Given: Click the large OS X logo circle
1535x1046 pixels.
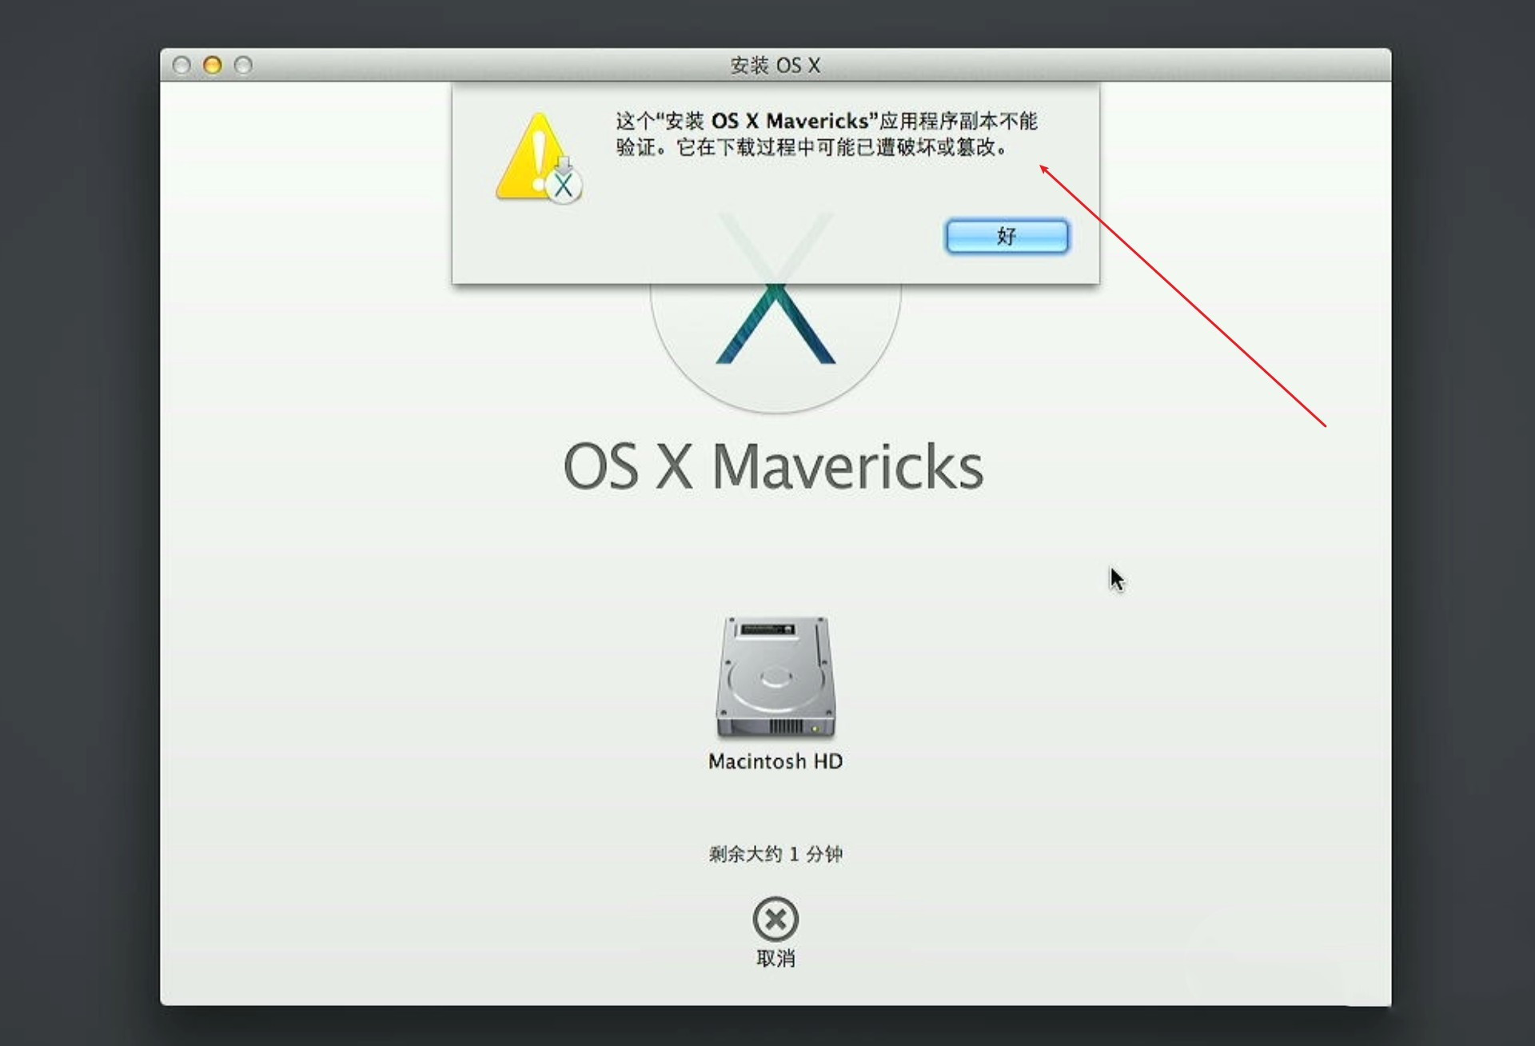Looking at the screenshot, I should [x=775, y=344].
